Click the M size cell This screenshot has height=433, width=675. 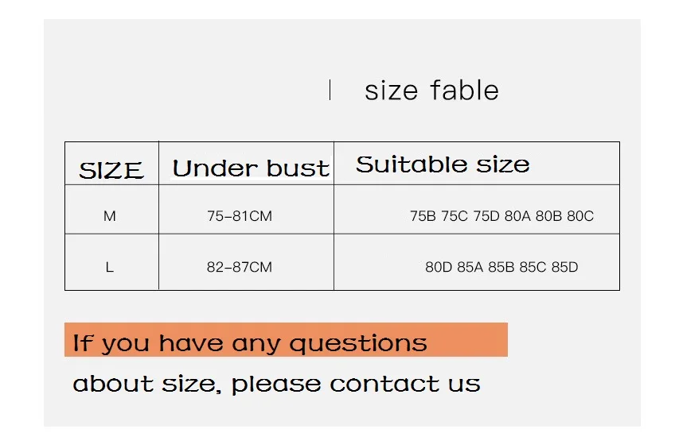point(110,216)
